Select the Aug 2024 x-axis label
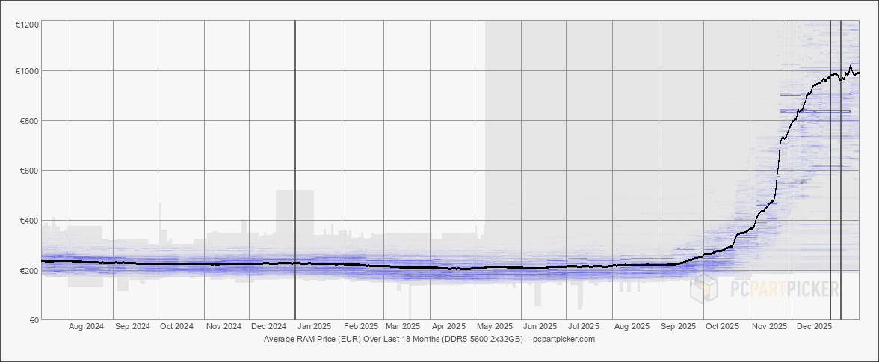This screenshot has width=879, height=362. point(86,327)
